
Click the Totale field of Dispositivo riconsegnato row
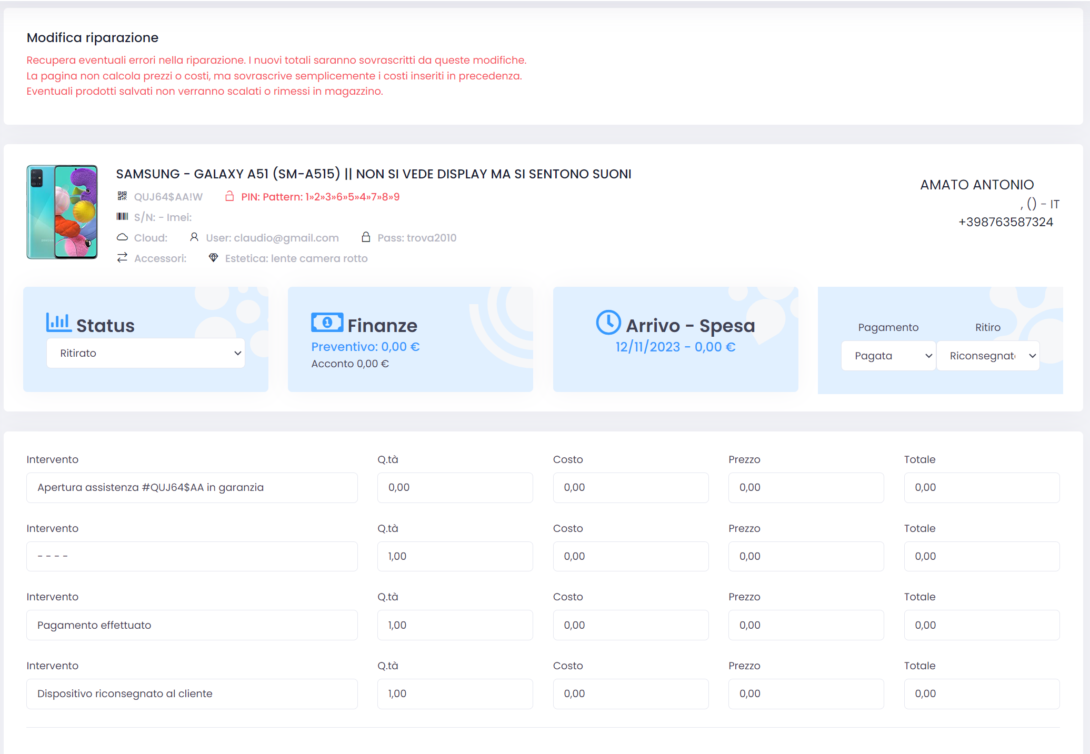point(982,693)
